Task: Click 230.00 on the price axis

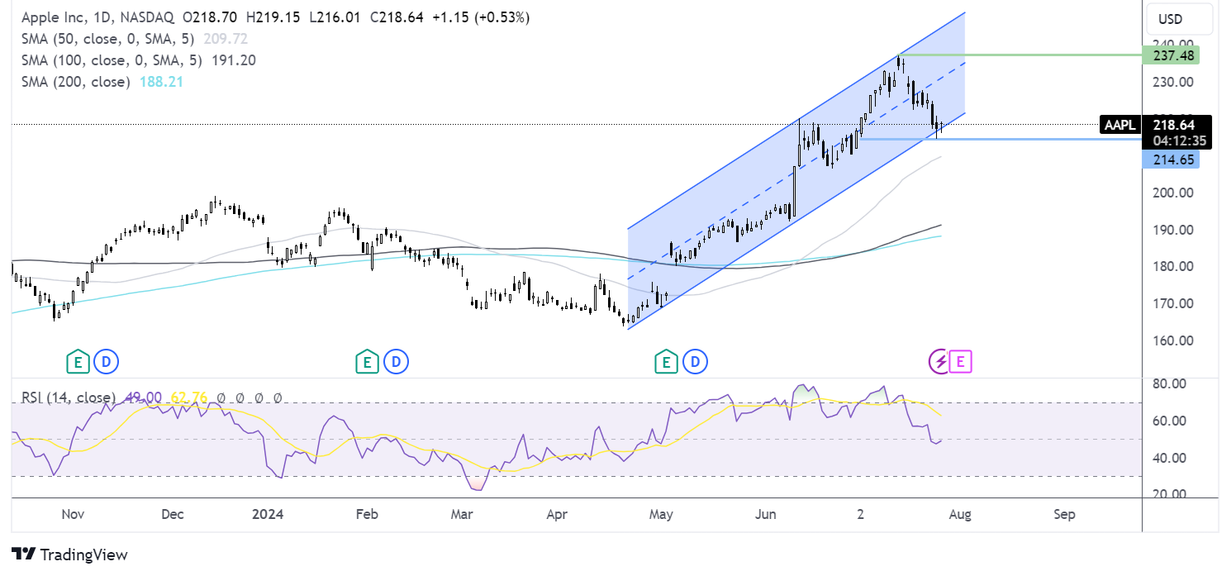Action: click(x=1175, y=82)
